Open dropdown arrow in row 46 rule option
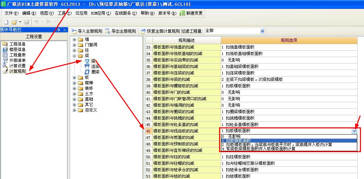364x179 pixels. pos(354,131)
